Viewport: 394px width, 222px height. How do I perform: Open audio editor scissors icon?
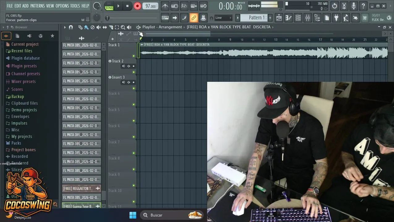pyautogui.click(x=344, y=6)
